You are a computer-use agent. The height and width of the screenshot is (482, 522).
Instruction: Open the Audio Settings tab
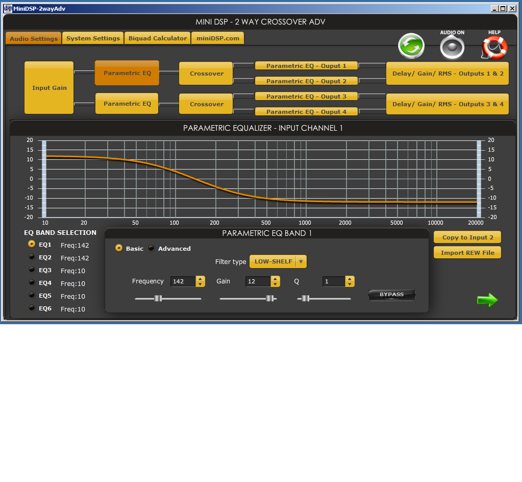pyautogui.click(x=34, y=38)
